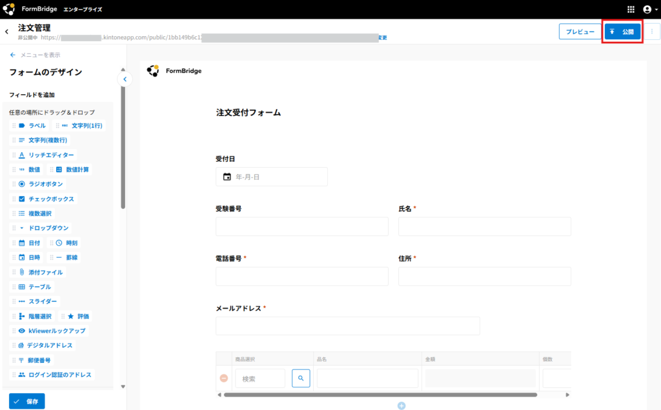
Task: Select the チェックボックス field item
Action: pos(46,199)
